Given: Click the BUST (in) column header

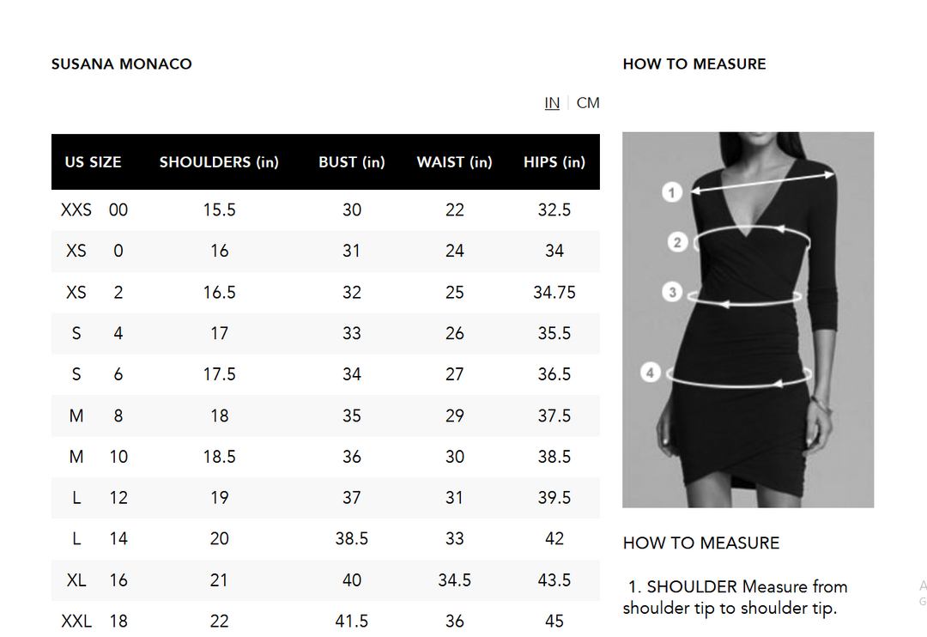Looking at the screenshot, I should [x=352, y=162].
